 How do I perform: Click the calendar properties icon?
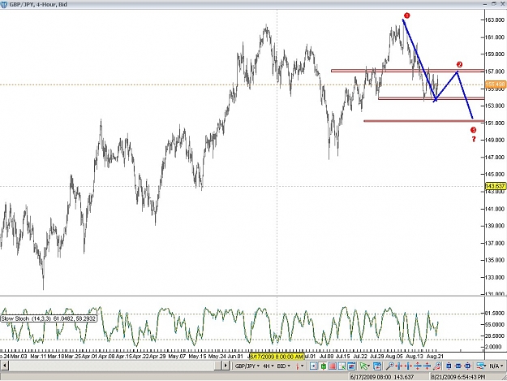pos(377,366)
